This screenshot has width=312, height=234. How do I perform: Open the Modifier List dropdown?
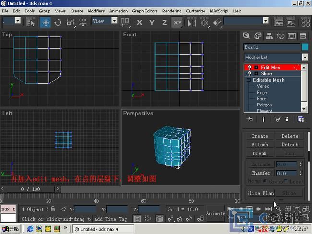305,58
